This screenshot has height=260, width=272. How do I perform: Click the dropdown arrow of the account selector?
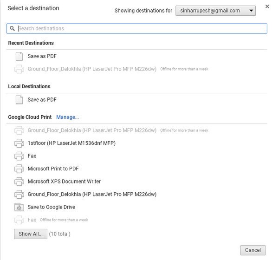click(251, 11)
